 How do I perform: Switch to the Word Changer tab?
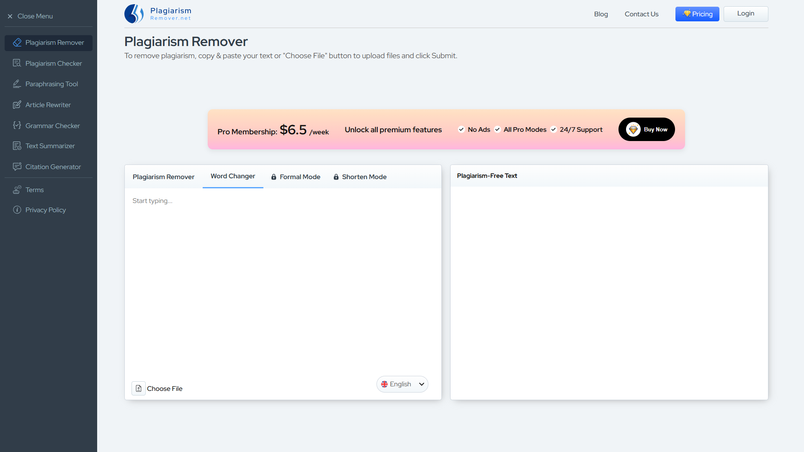(233, 176)
